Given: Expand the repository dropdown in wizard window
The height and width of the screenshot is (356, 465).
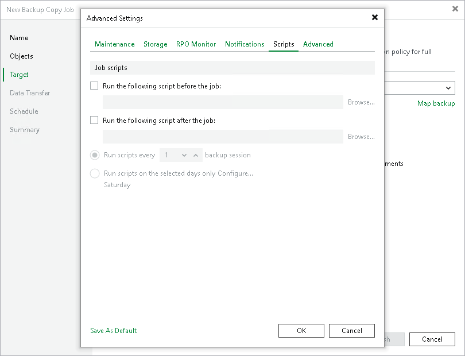Looking at the screenshot, I should 448,88.
